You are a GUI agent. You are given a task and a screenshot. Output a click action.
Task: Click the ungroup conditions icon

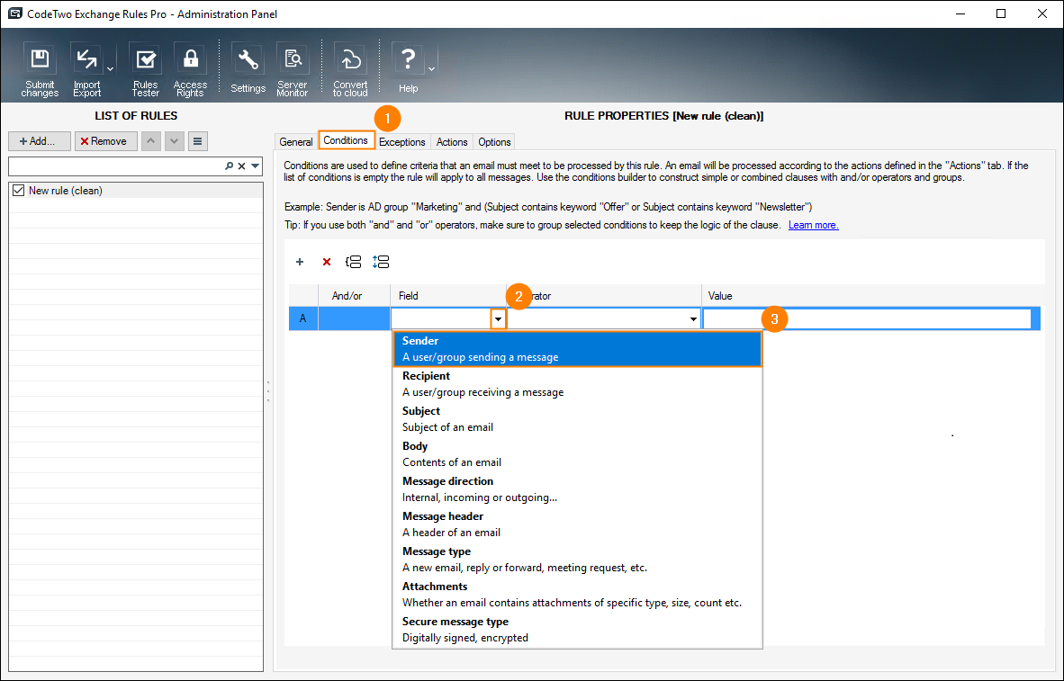381,262
